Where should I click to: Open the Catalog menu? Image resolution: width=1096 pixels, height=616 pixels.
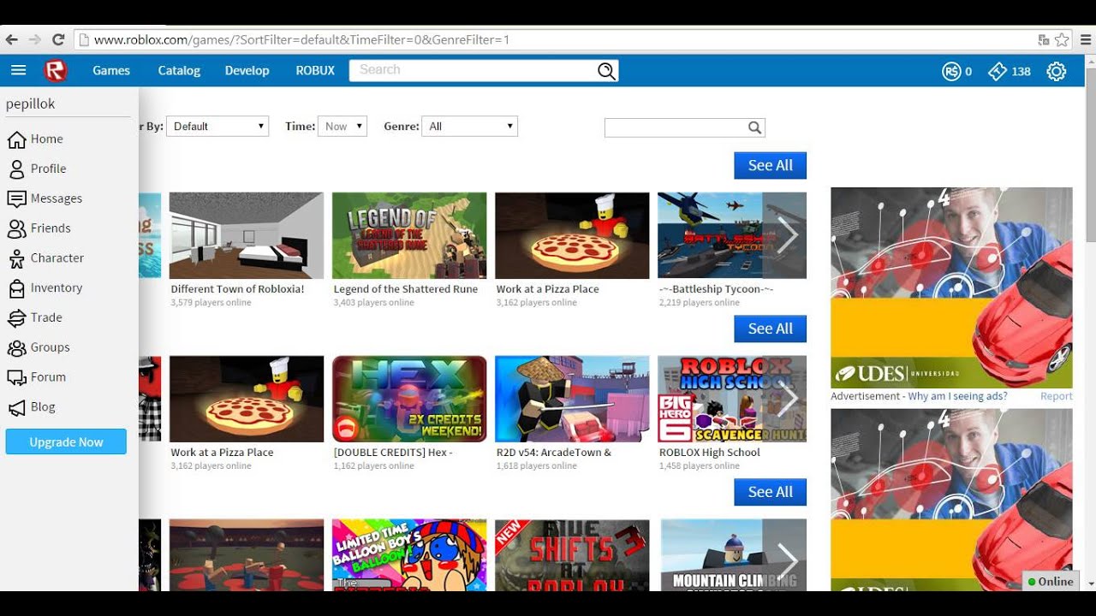[179, 71]
